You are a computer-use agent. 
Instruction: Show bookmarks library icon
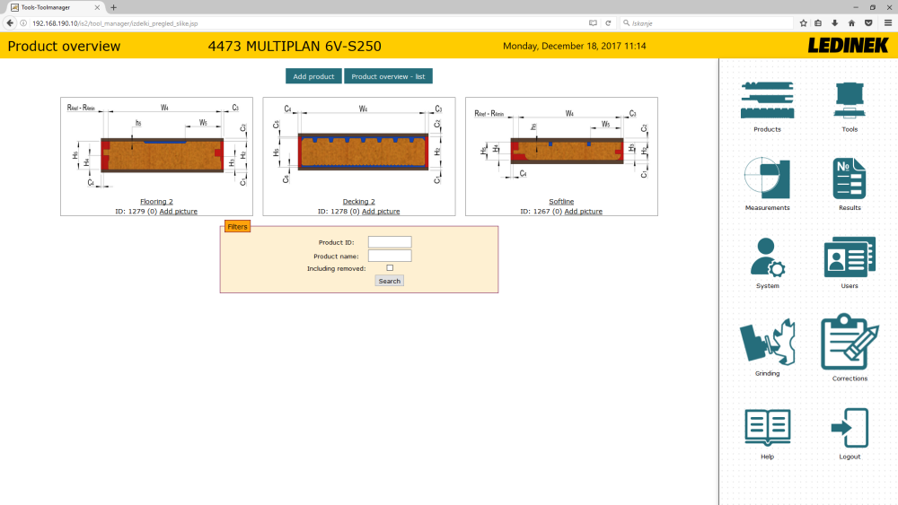tap(818, 23)
